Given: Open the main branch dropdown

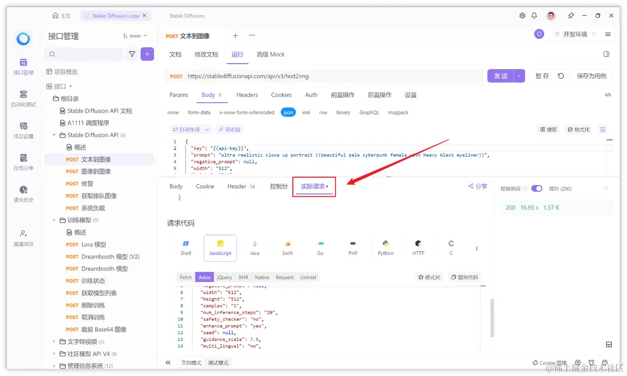Looking at the screenshot, I should pyautogui.click(x=135, y=36).
